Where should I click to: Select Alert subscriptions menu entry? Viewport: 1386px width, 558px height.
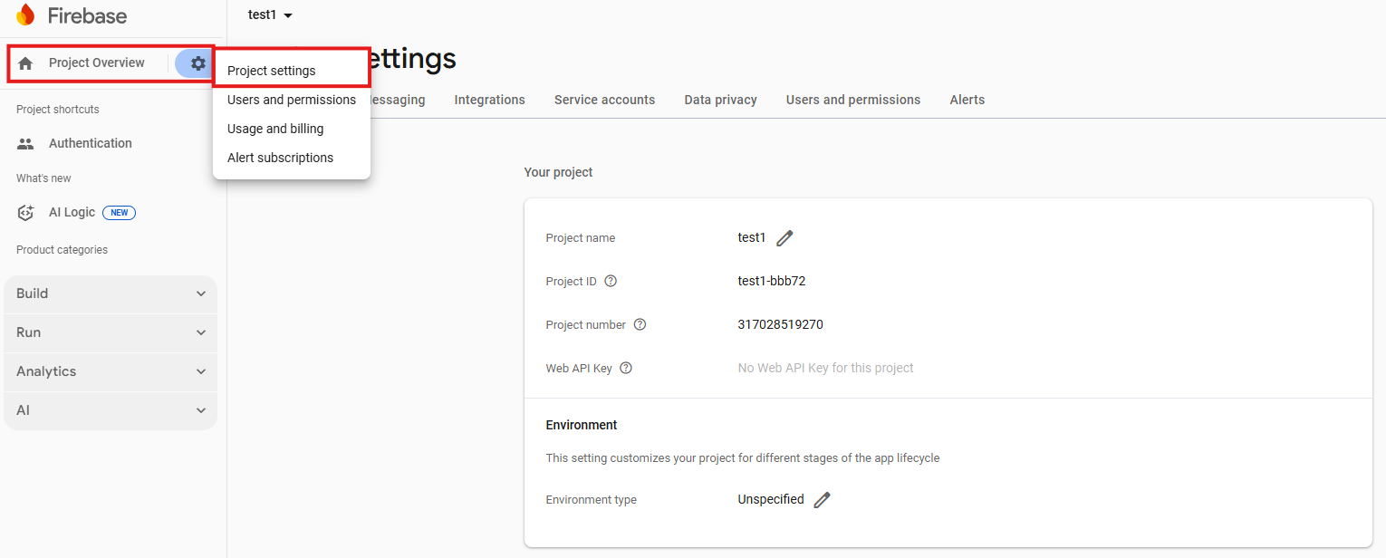(280, 158)
